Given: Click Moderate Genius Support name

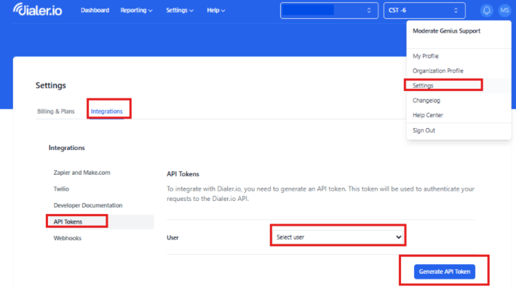Looking at the screenshot, I should (x=446, y=31).
